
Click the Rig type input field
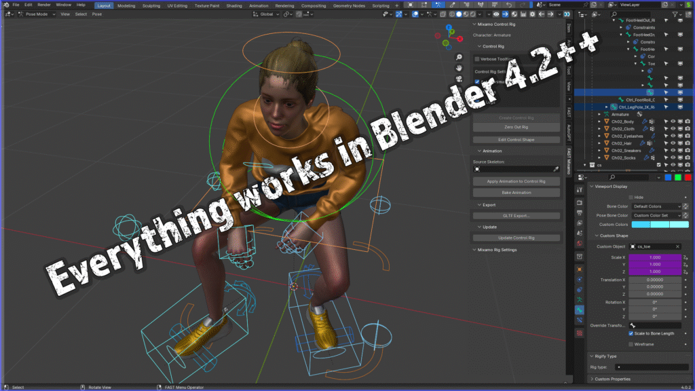[x=652, y=367]
